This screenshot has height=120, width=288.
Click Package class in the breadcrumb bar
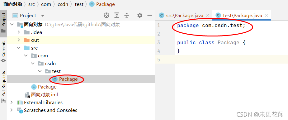[106, 4]
